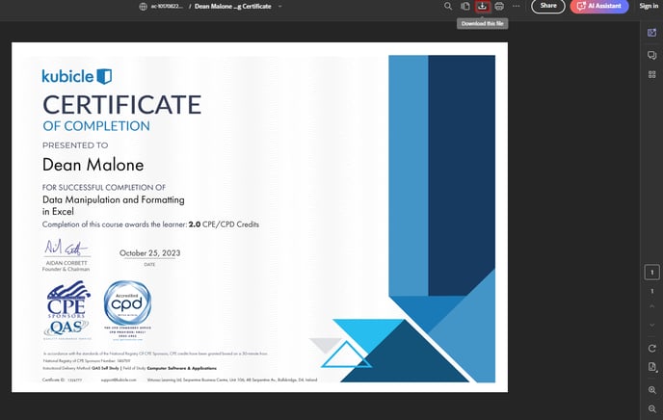Viewport: 663px width, 420px height.
Task: Click the Sign in link
Action: [649, 6]
